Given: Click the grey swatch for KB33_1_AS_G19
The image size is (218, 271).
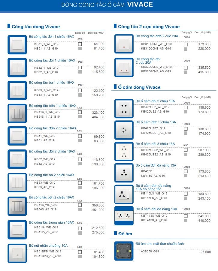Looking at the screenshot, I should (80, 95).
